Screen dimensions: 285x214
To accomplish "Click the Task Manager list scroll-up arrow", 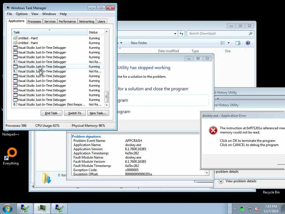I will coord(107,32).
